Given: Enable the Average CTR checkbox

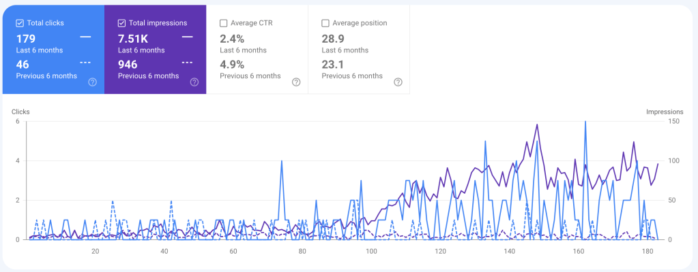Looking at the screenshot, I should [x=224, y=23].
